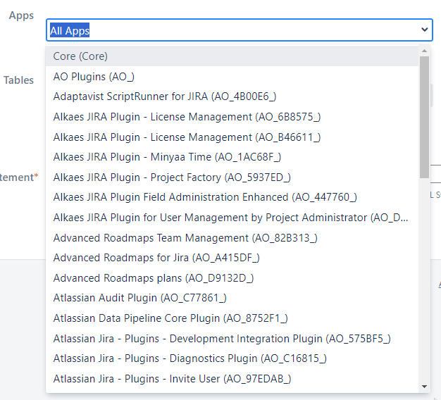Screen dimensions: 441x400
Task: Pick Advanced Roadmaps for Jira option
Action: coord(157,258)
